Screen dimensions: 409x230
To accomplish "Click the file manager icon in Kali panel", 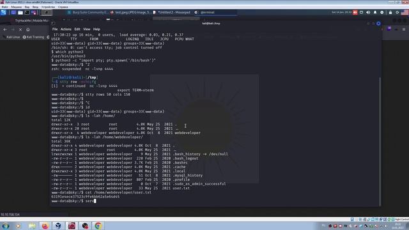I will 20,12.
